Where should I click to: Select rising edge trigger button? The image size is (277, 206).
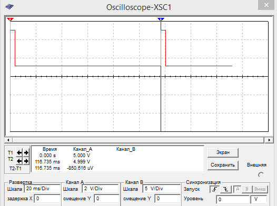[215, 189]
